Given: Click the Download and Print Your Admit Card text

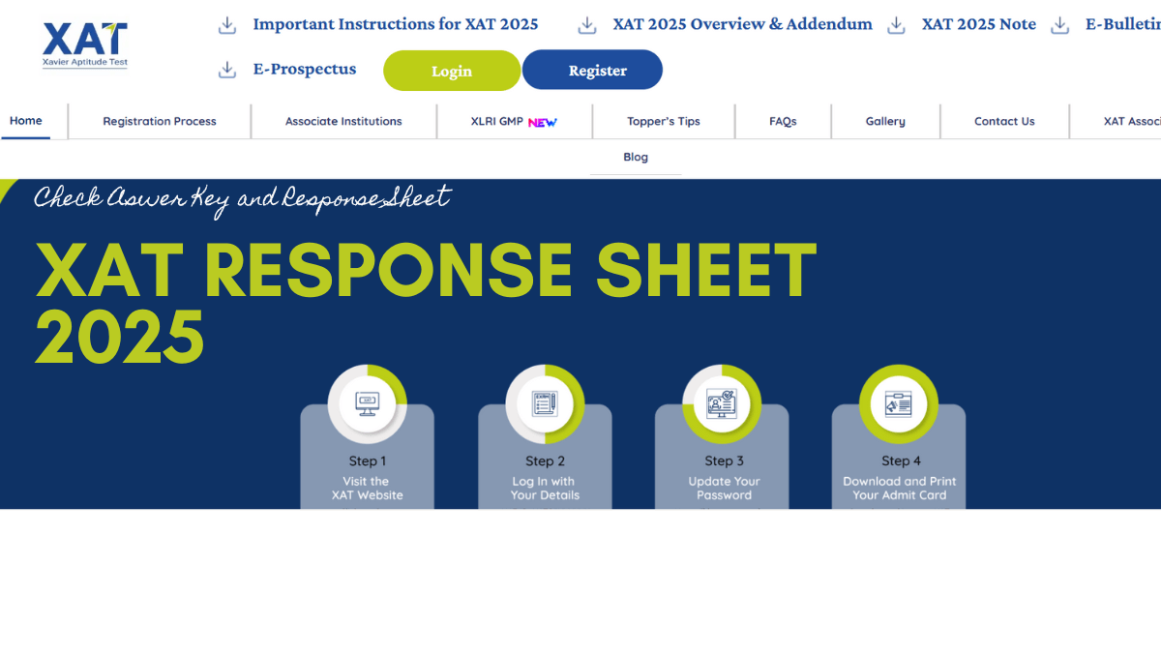Looking at the screenshot, I should pos(900,489).
